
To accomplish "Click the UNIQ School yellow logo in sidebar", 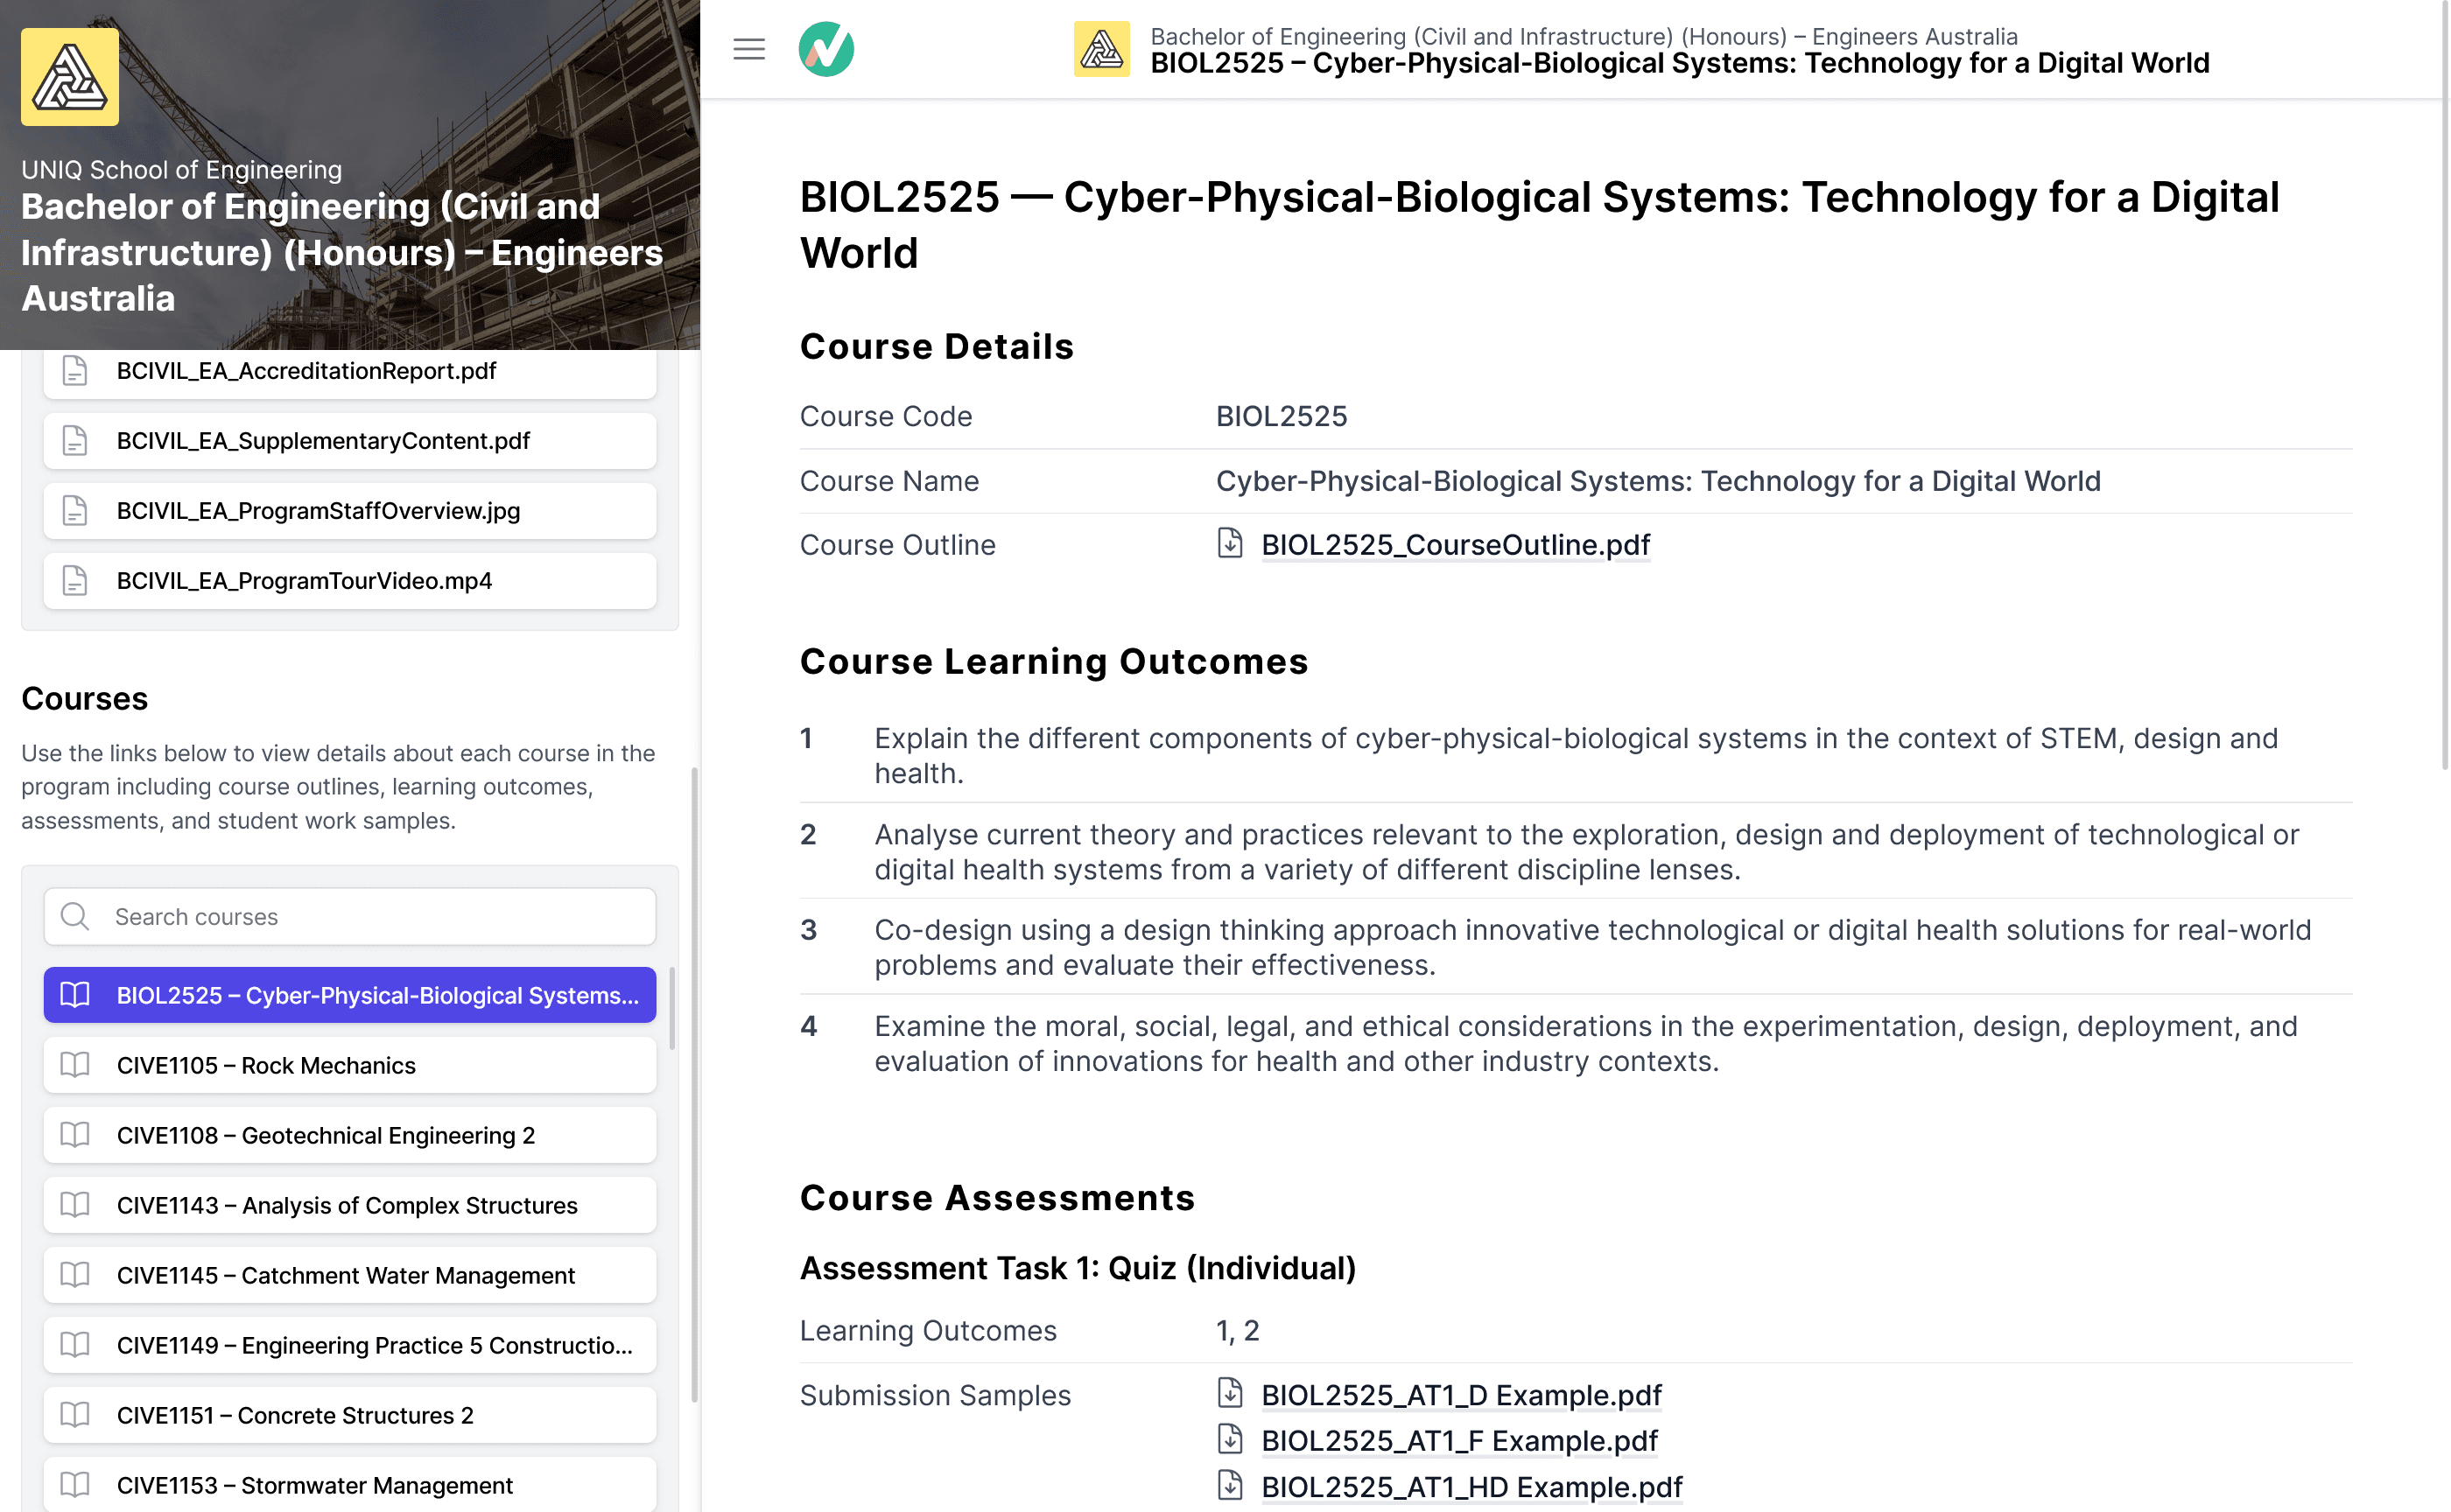I will 70,77.
